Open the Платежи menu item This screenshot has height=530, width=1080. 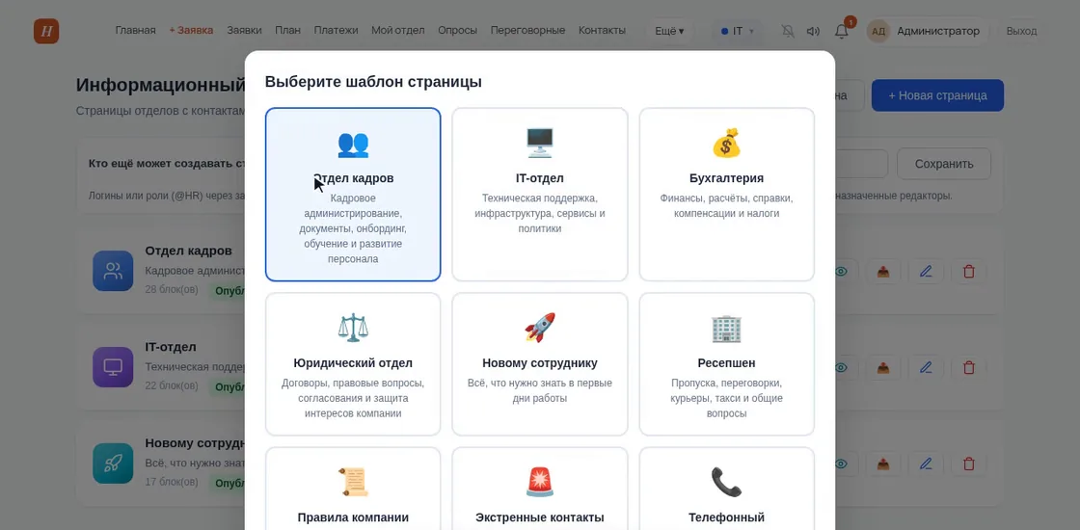pyautogui.click(x=337, y=30)
